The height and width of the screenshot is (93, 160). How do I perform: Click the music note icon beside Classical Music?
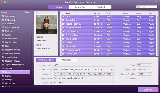pyautogui.click(x=3, y=27)
